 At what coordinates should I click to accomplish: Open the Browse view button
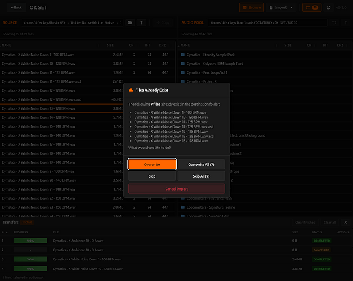[252, 8]
